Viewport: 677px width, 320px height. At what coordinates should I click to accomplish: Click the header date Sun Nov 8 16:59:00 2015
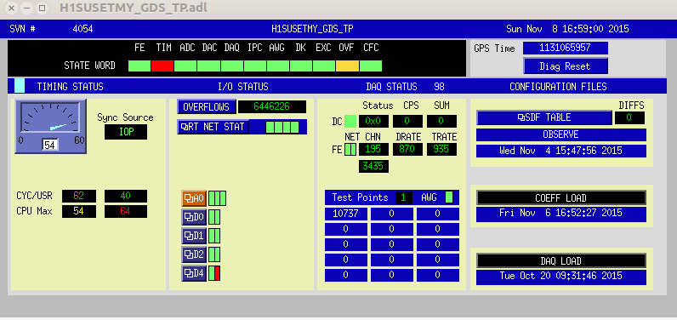[x=567, y=29]
